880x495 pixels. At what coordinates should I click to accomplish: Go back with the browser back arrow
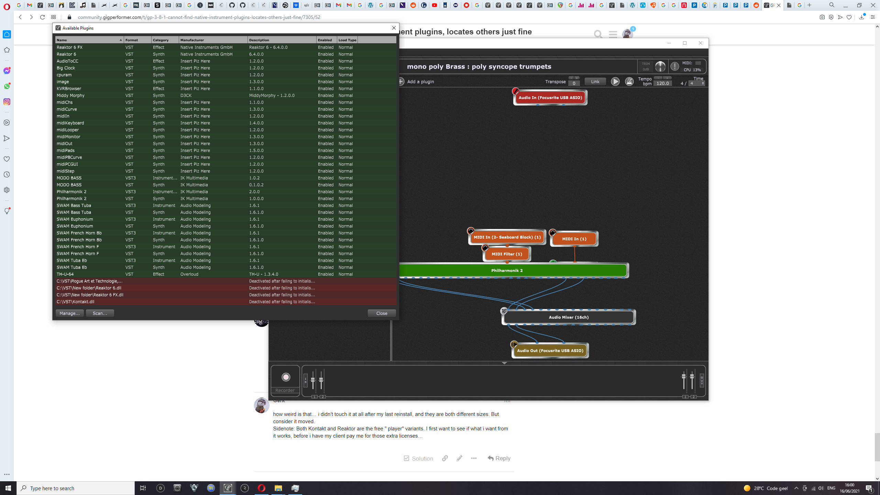(20, 17)
